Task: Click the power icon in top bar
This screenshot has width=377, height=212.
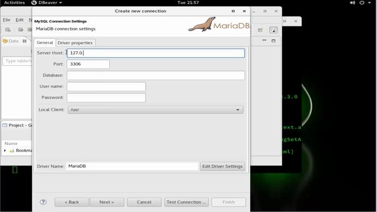Action: pyautogui.click(x=362, y=2)
